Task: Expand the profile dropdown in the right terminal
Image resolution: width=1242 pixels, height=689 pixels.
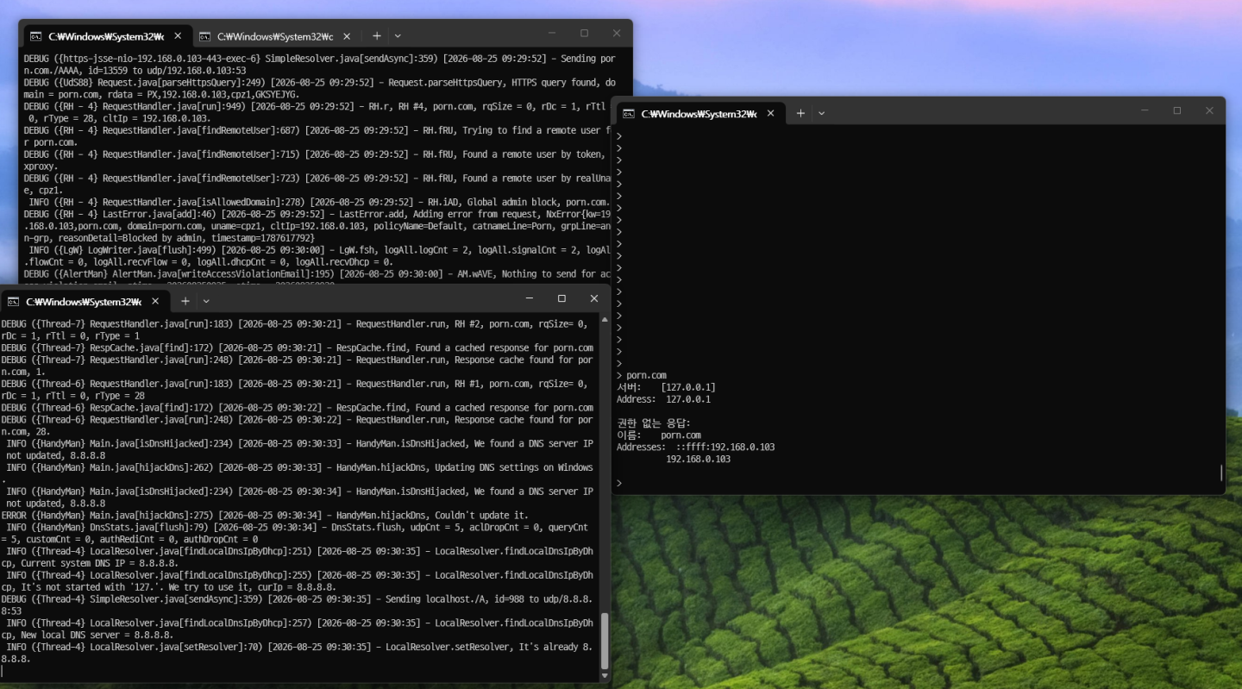Action: [822, 113]
